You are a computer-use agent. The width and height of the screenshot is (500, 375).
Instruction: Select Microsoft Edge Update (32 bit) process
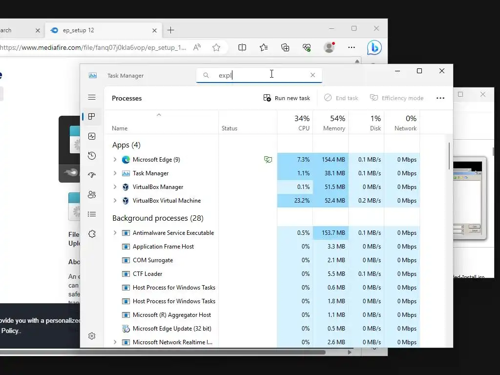click(x=262, y=329)
